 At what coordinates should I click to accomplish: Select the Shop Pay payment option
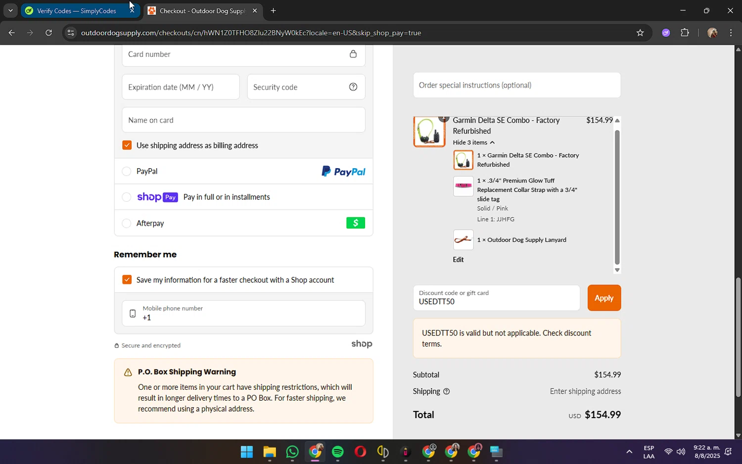pos(127,197)
